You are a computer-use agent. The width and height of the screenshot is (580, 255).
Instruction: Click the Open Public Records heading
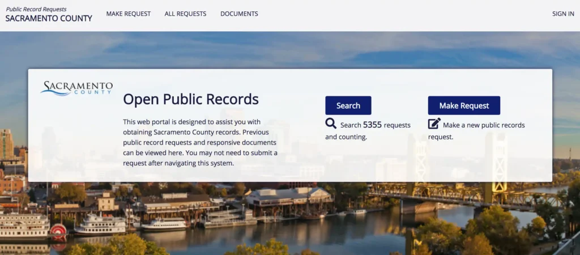[x=191, y=99]
